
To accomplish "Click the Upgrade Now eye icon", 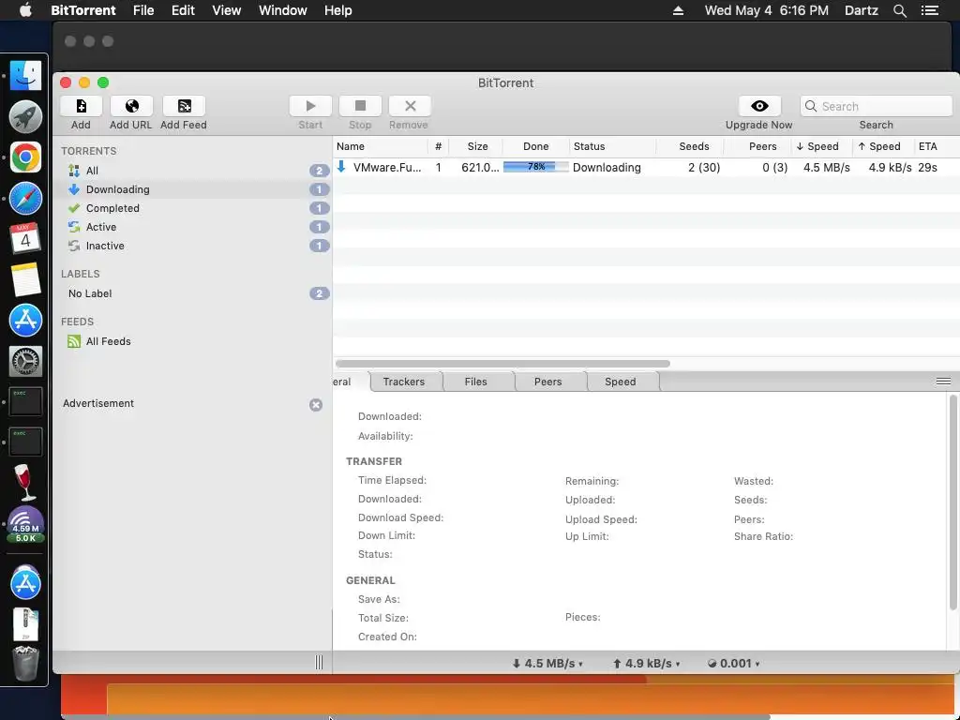I will tap(759, 106).
